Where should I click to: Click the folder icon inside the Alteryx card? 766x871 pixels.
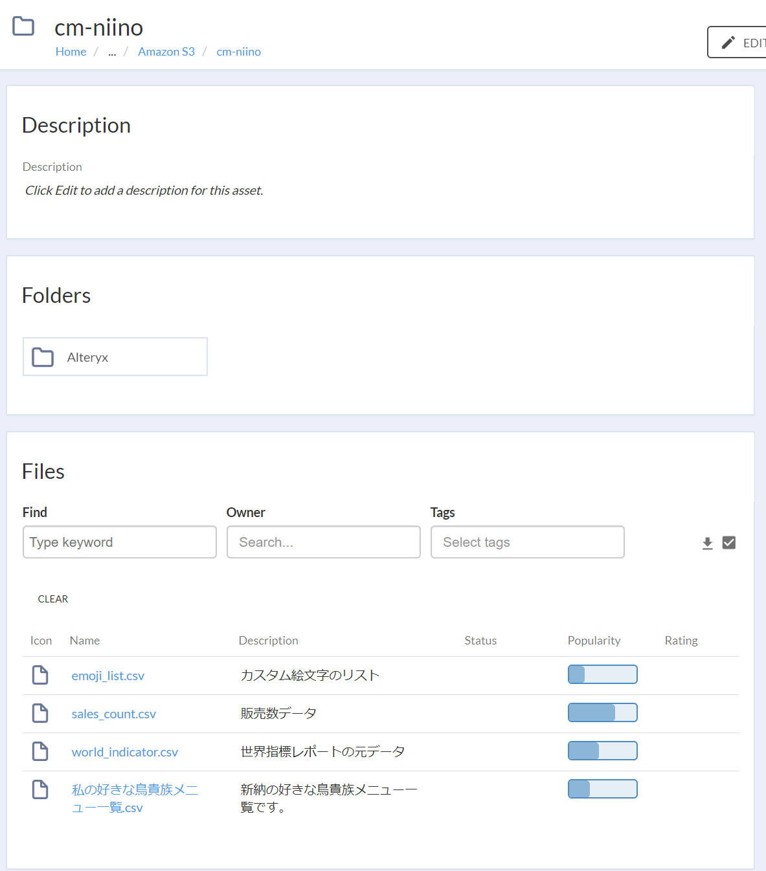coord(42,357)
